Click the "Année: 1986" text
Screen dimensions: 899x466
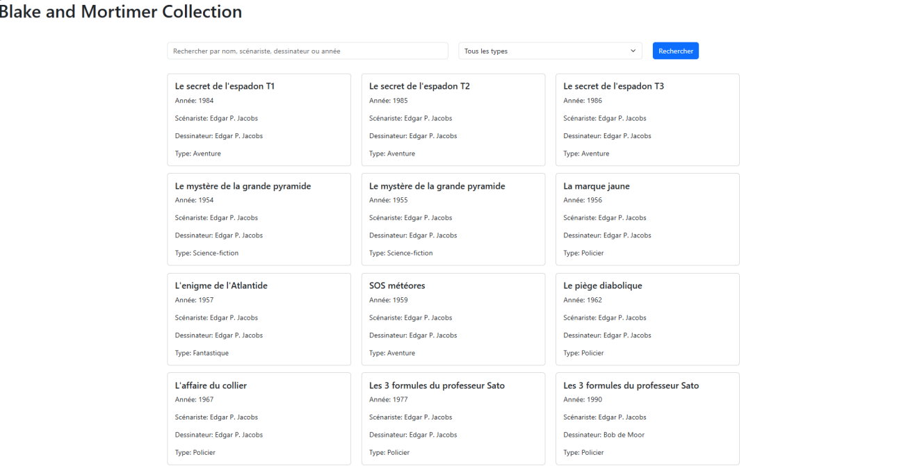pyautogui.click(x=583, y=101)
